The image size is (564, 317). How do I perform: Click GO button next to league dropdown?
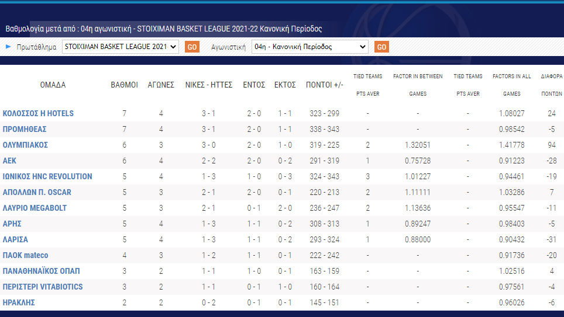[x=192, y=47]
